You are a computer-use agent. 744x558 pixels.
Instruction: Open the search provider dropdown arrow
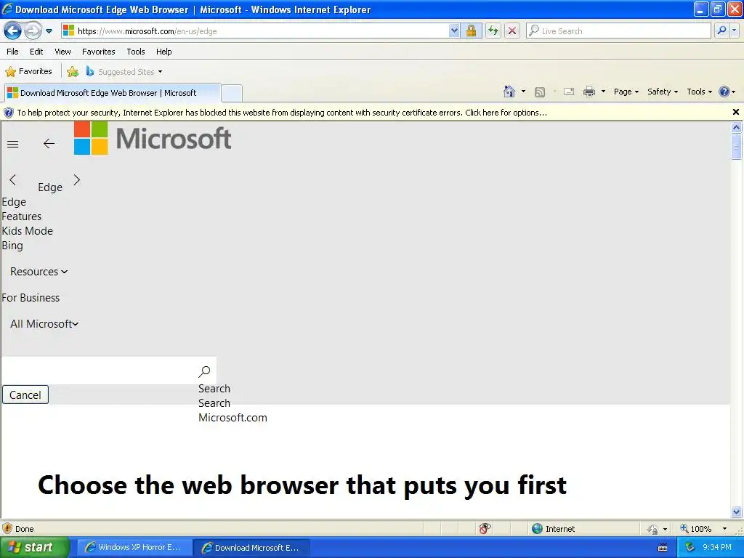(x=734, y=31)
